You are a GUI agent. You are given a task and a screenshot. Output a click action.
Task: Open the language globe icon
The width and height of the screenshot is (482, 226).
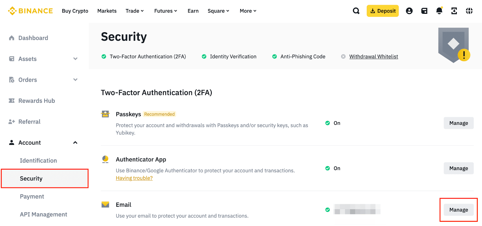tap(469, 11)
